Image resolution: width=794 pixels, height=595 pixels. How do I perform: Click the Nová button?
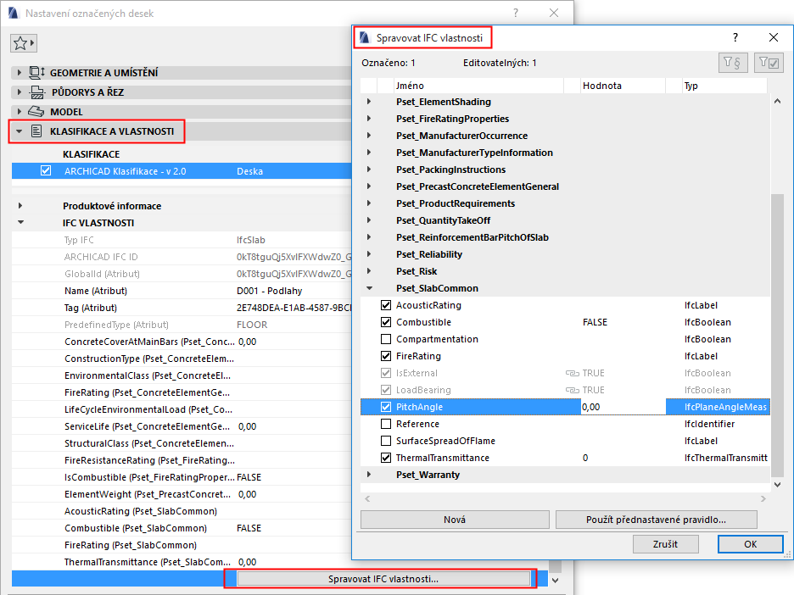tap(455, 520)
